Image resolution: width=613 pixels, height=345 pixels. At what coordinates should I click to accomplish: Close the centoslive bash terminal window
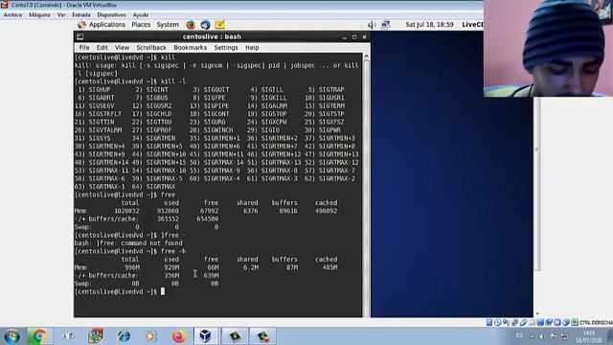point(364,37)
